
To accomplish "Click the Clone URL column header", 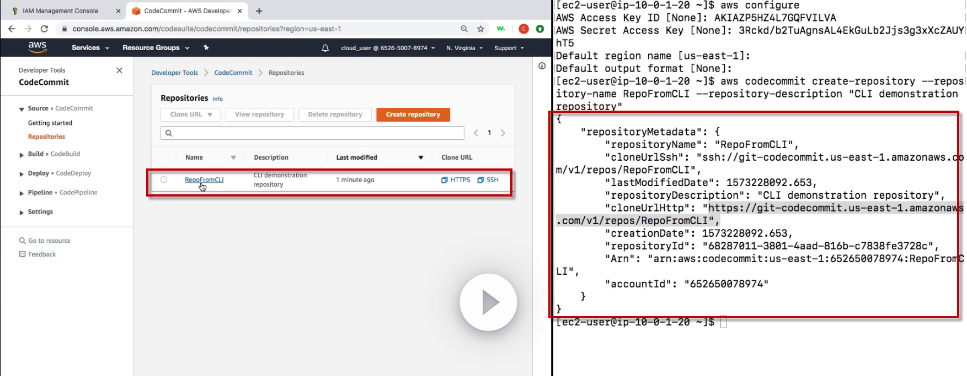I will (x=457, y=157).
